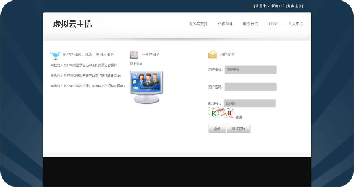This screenshot has width=354, height=187.
Task: Go to the 联系我们 page
Action: (x=251, y=24)
